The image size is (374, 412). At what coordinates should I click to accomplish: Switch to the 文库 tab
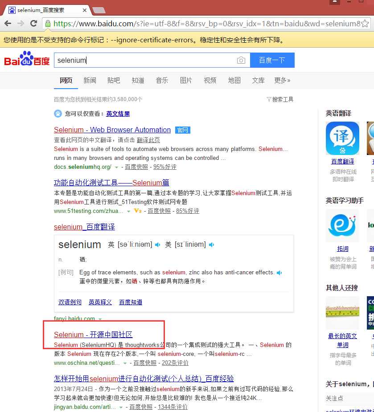point(258,80)
